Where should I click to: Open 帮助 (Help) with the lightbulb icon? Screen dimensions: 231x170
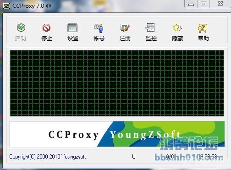tap(203, 28)
